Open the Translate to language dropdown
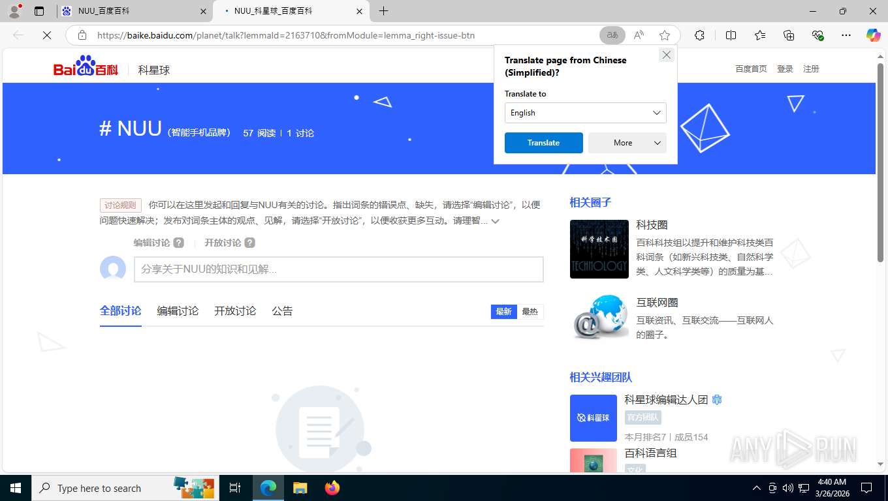This screenshot has width=888, height=501. click(585, 113)
